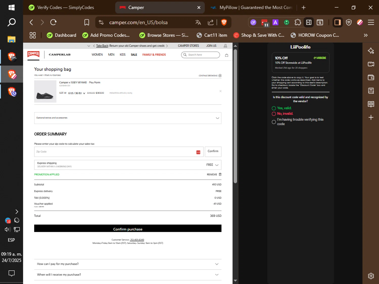379x284 pixels.
Task: Select 'Yes, valid' radio option
Action: pos(274,108)
